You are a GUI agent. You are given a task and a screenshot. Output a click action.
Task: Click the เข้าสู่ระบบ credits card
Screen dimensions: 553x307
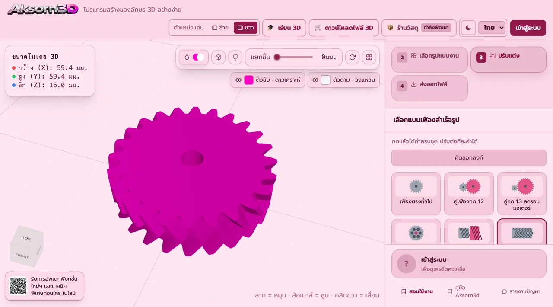tap(469, 264)
